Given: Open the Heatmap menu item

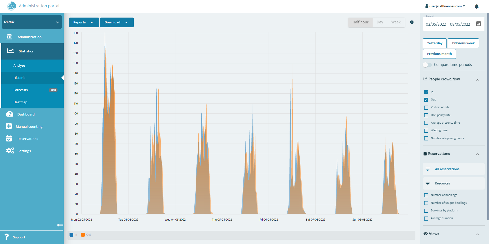Looking at the screenshot, I should pyautogui.click(x=20, y=102).
